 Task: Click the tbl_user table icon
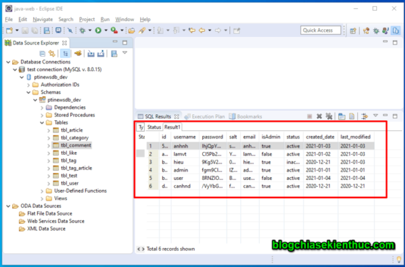pyautogui.click(x=55, y=182)
